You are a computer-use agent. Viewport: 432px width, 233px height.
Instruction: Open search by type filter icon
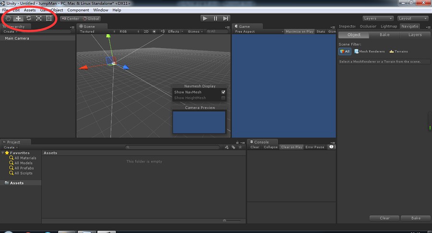pos(227,147)
